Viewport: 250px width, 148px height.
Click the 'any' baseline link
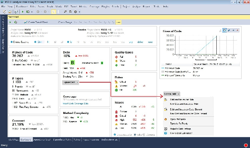click(x=131, y=42)
